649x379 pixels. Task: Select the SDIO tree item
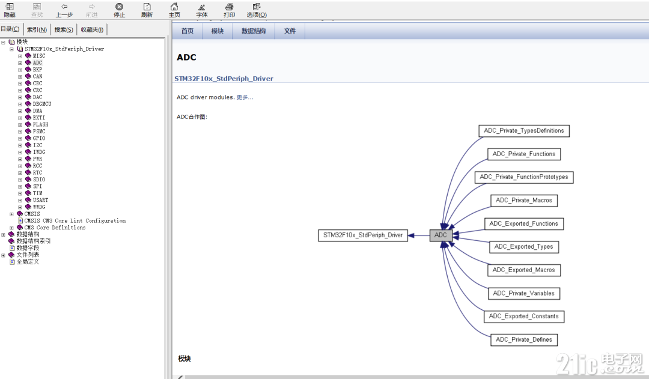point(39,180)
